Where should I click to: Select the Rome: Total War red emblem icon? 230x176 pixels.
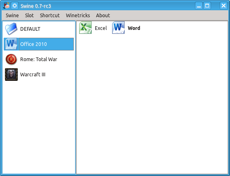click(x=11, y=59)
